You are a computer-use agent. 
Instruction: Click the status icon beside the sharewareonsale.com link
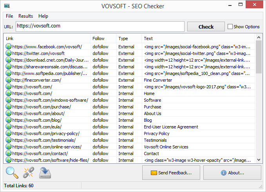9,66
